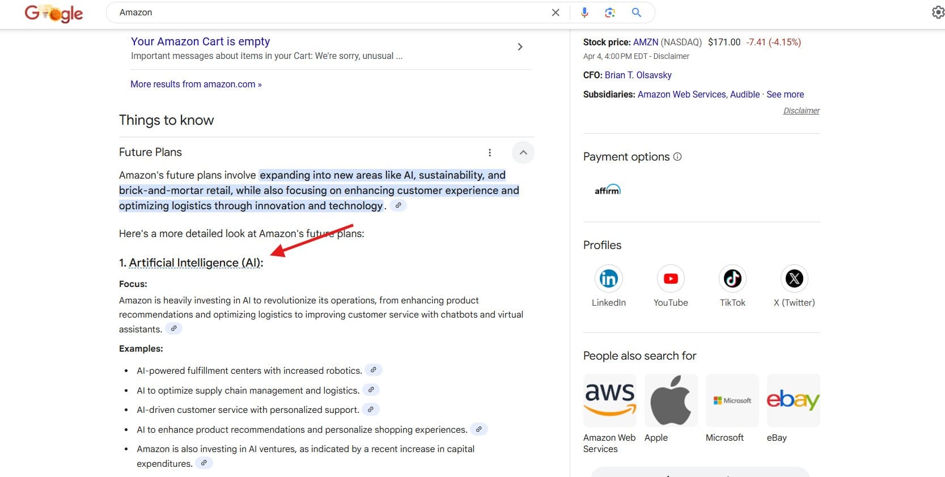Open Google Lens image search icon
Image resolution: width=945 pixels, height=477 pixels.
(x=610, y=12)
